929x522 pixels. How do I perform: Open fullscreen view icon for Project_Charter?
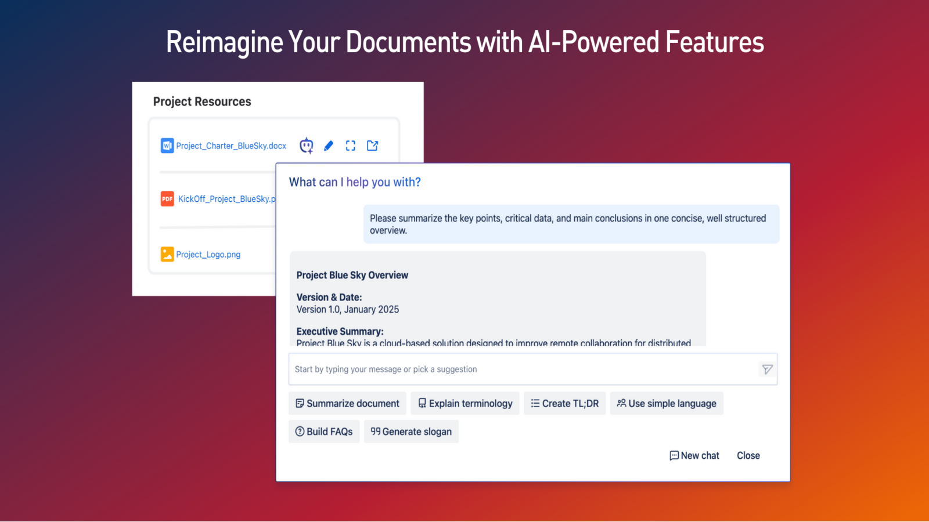point(350,146)
